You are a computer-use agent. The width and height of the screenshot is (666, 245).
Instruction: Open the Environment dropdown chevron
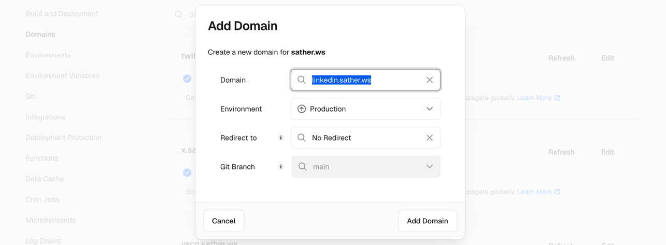click(x=430, y=109)
